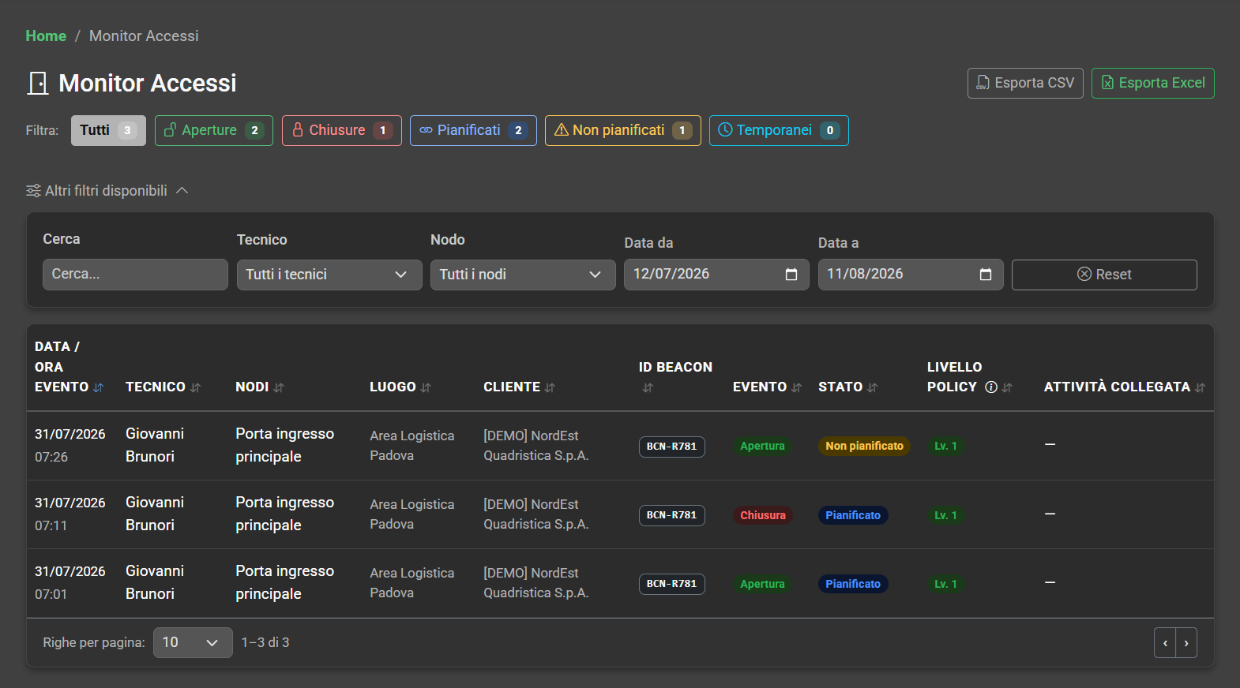
Task: Click Pianificato badge in the 07:01 row
Action: coord(853,584)
